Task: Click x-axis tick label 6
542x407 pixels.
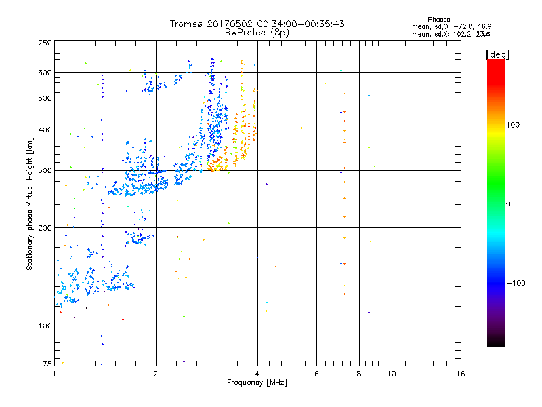Action: pyautogui.click(x=316, y=374)
